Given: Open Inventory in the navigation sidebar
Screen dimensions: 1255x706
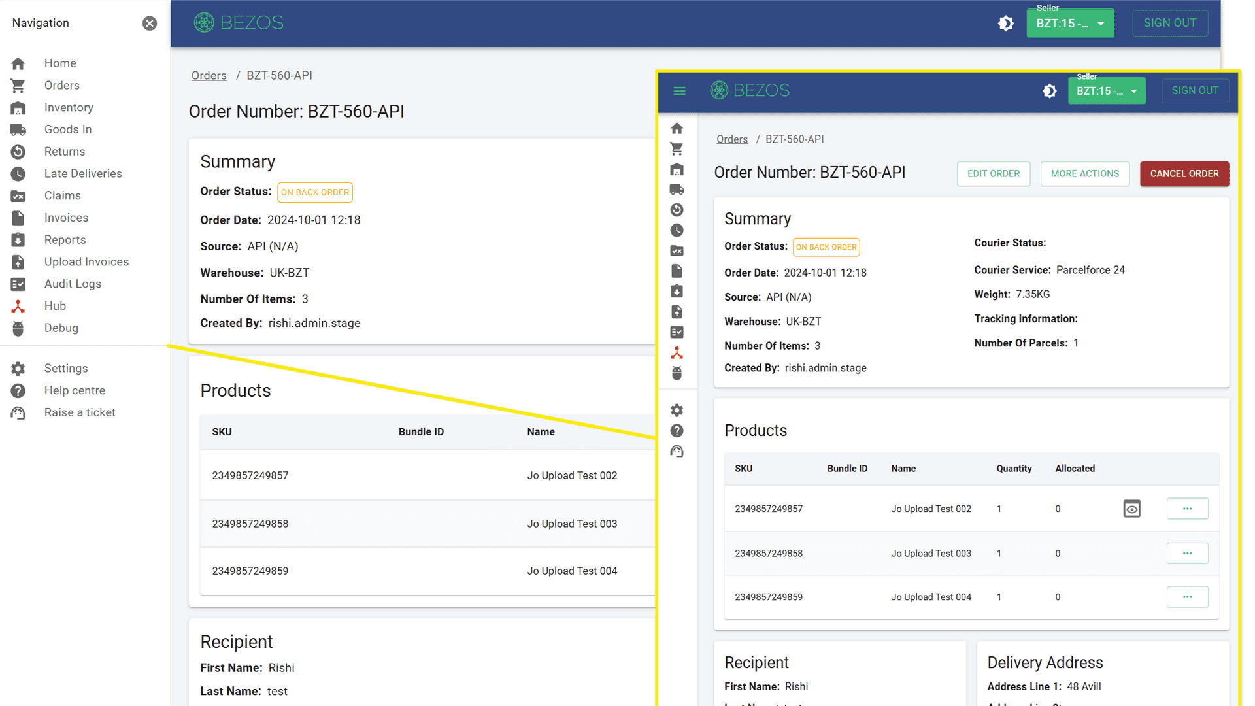Looking at the screenshot, I should point(69,108).
